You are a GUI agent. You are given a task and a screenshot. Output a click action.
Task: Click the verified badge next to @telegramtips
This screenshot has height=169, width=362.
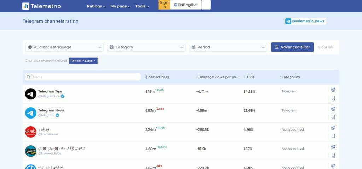pos(63,96)
